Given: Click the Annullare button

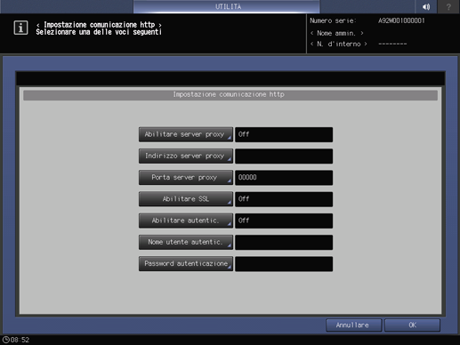Looking at the screenshot, I should [353, 325].
